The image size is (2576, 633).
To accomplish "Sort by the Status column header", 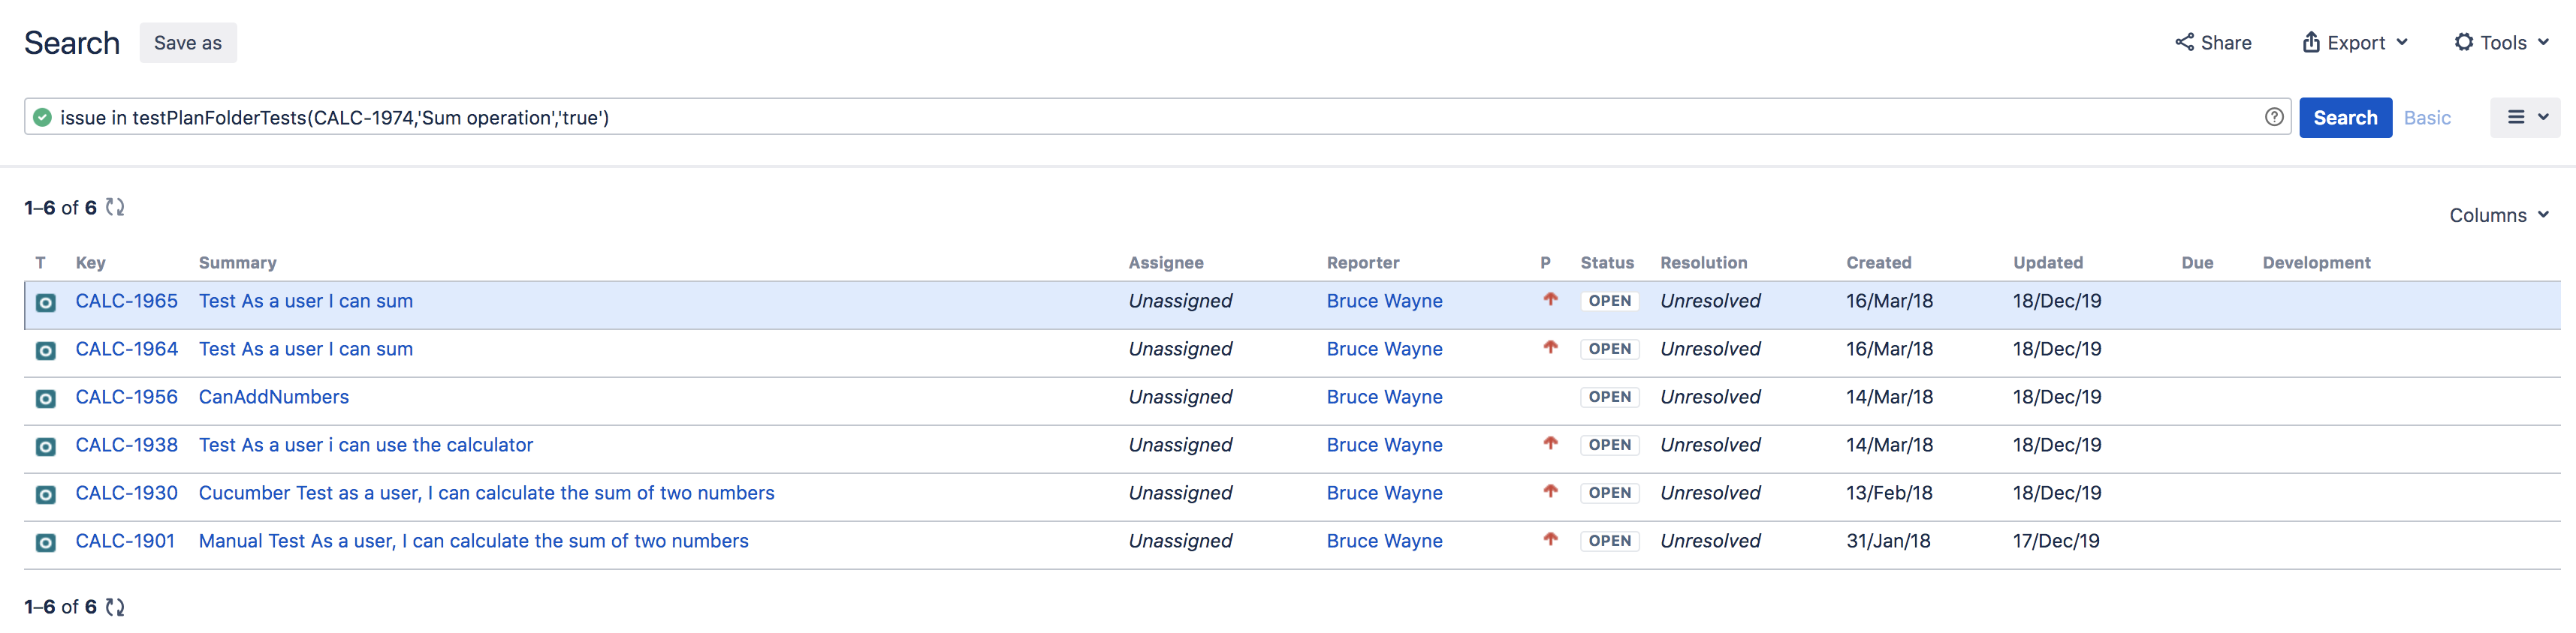I will (x=1607, y=262).
